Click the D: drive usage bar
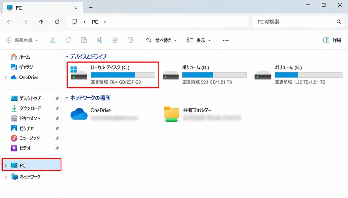Image resolution: width=348 pixels, height=198 pixels. tap(215, 75)
